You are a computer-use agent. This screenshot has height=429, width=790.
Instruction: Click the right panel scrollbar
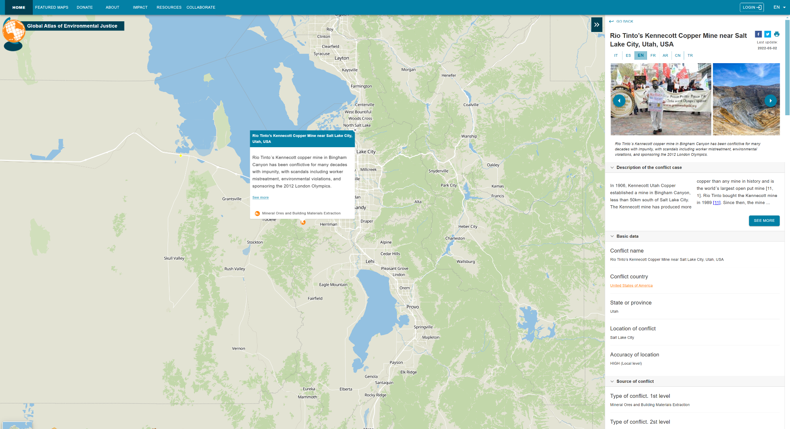pos(787,67)
